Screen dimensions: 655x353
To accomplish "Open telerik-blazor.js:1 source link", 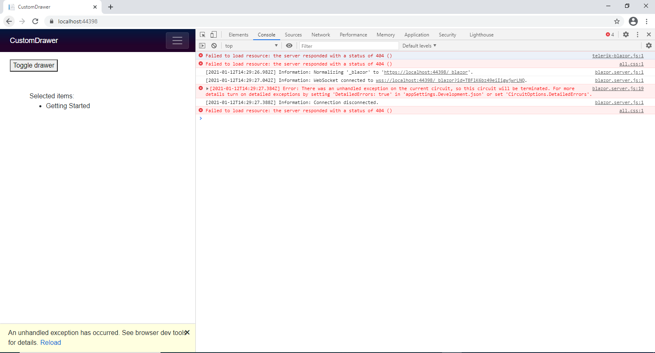I will 618,56.
